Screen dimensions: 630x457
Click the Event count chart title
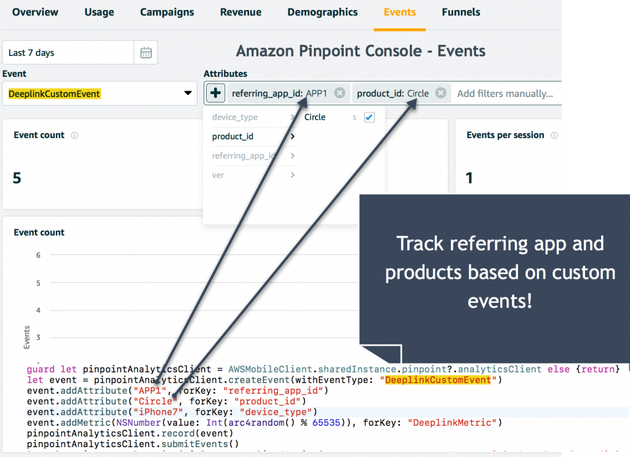tap(39, 232)
